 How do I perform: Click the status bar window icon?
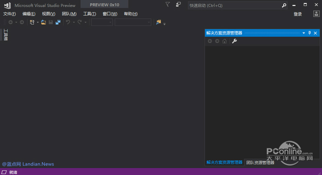click(4, 172)
